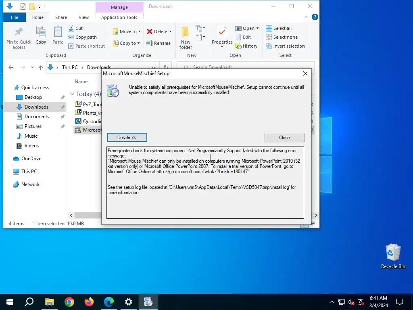Launch Google Chrome from taskbar

[69, 302]
